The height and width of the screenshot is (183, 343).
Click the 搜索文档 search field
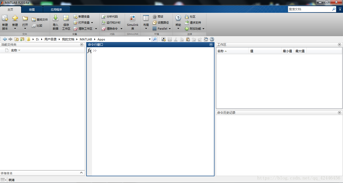coord(310,9)
